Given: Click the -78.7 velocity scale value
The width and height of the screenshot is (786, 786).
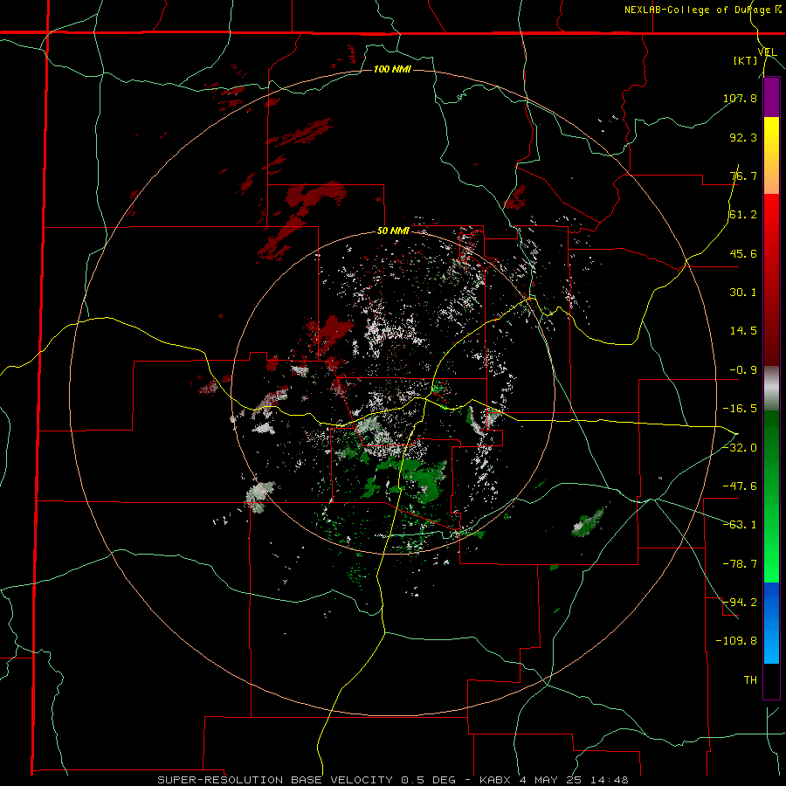Looking at the screenshot, I should coord(740,564).
